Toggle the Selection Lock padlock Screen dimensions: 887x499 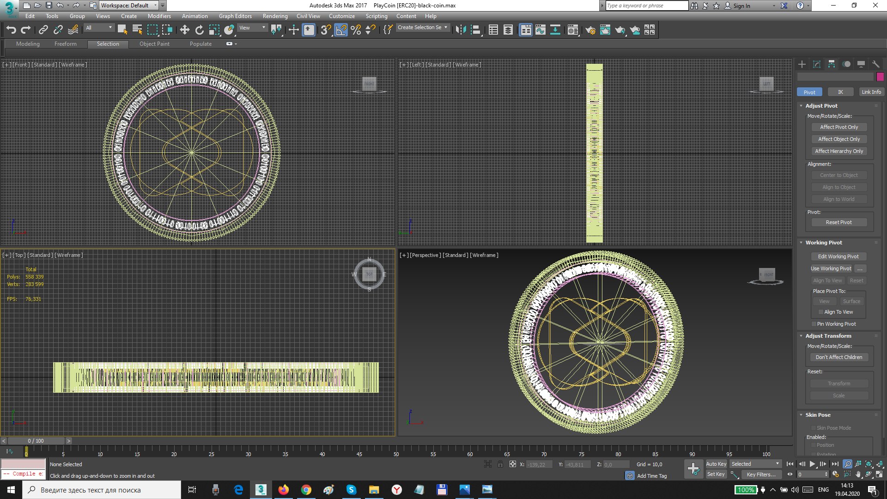click(x=500, y=464)
